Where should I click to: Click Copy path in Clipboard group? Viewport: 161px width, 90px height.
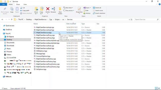(x=25, y=10)
